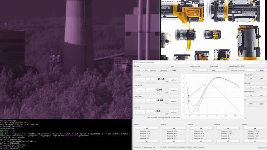Click the Disconnect button
Screen dimensions: 267x150
point(164,70)
